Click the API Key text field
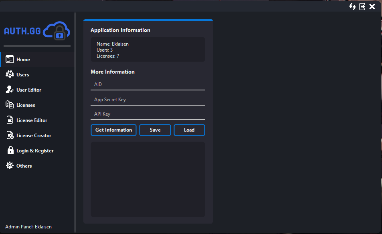The image size is (382, 234). coord(148,114)
